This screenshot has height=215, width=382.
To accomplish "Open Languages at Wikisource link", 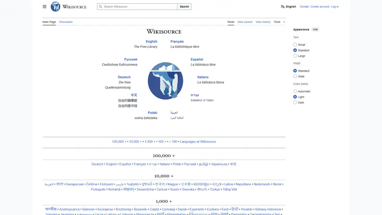I will (x=198, y=141).
